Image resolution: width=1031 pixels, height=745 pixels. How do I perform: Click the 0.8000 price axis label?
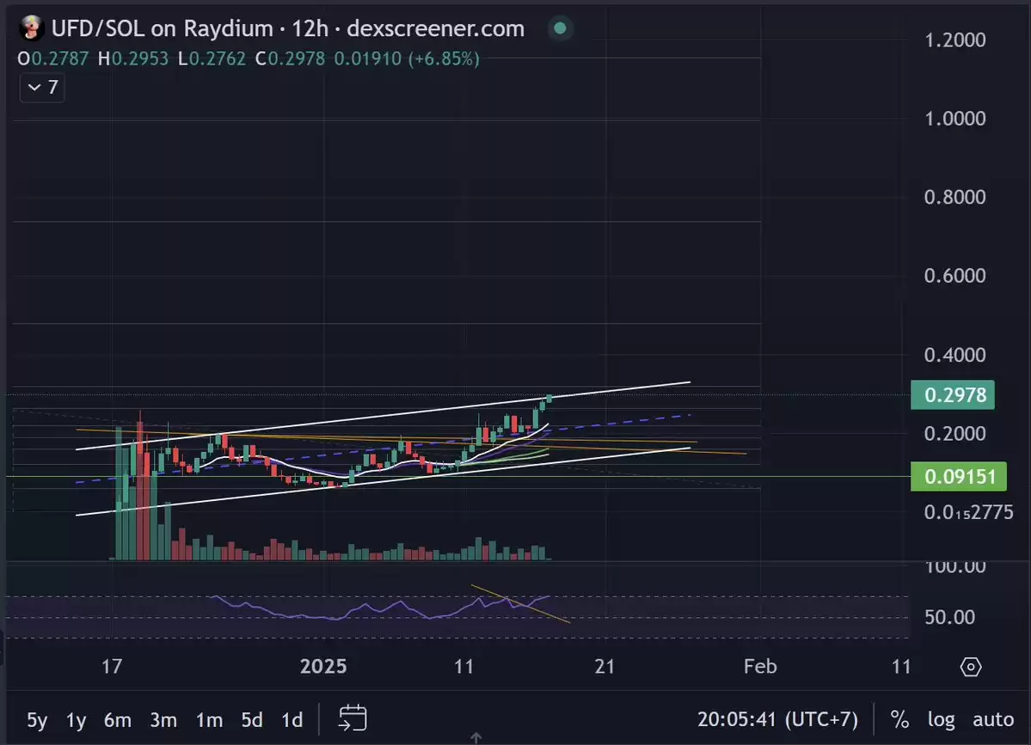(x=954, y=197)
